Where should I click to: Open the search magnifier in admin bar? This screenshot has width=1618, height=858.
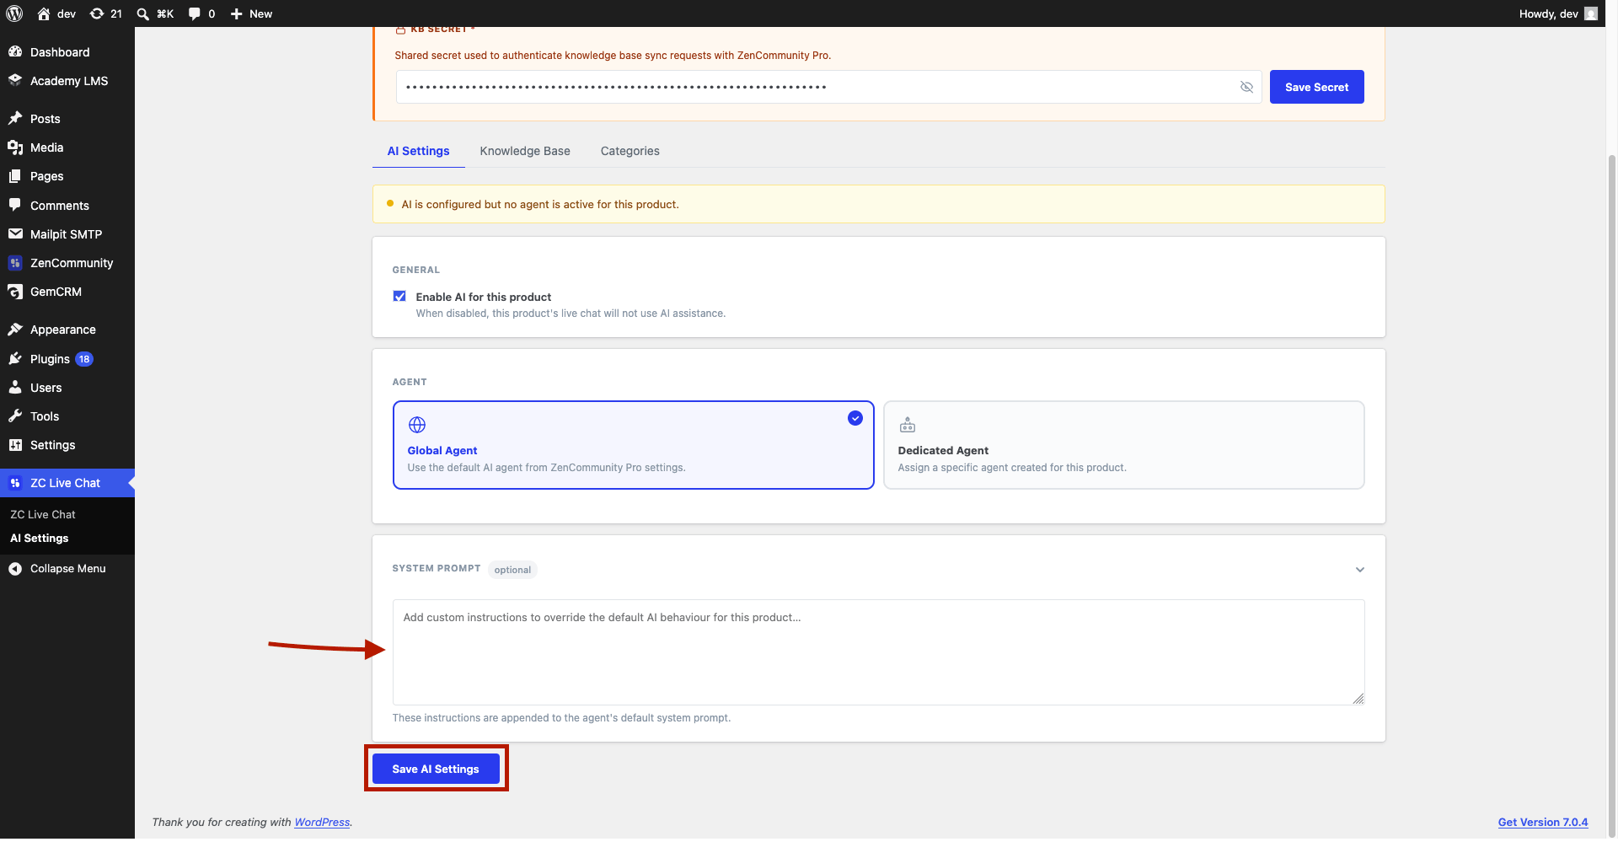142,13
